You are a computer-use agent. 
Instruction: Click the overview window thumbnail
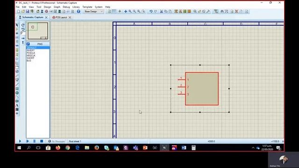(x=38, y=31)
